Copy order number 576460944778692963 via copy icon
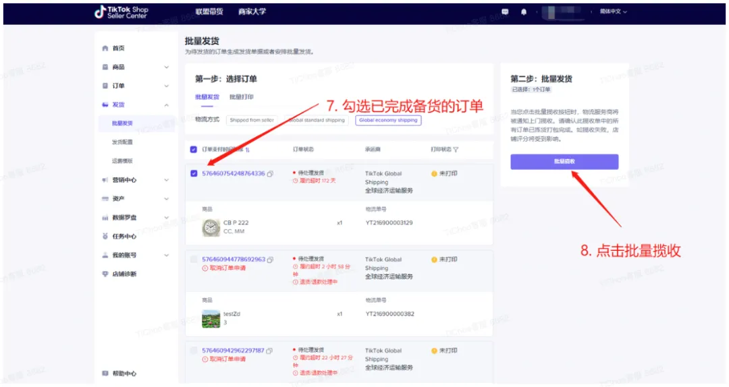The image size is (729, 387). (270, 260)
